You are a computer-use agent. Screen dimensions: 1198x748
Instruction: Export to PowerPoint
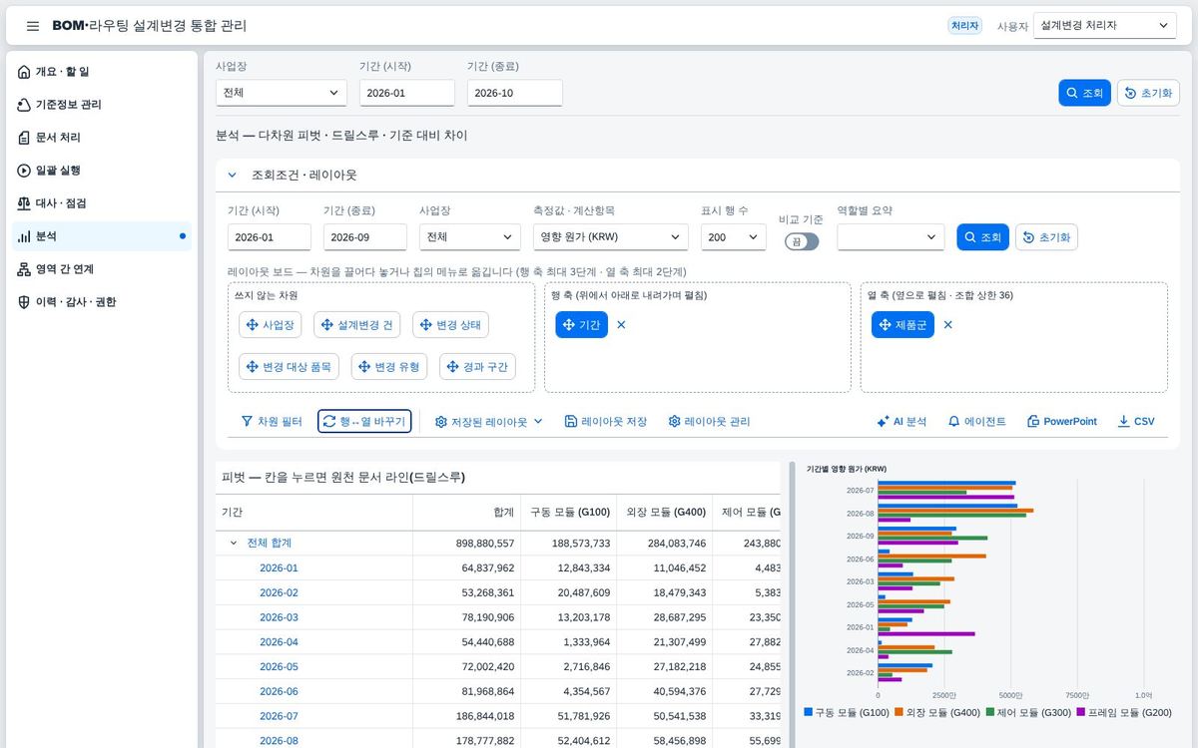coord(1062,422)
